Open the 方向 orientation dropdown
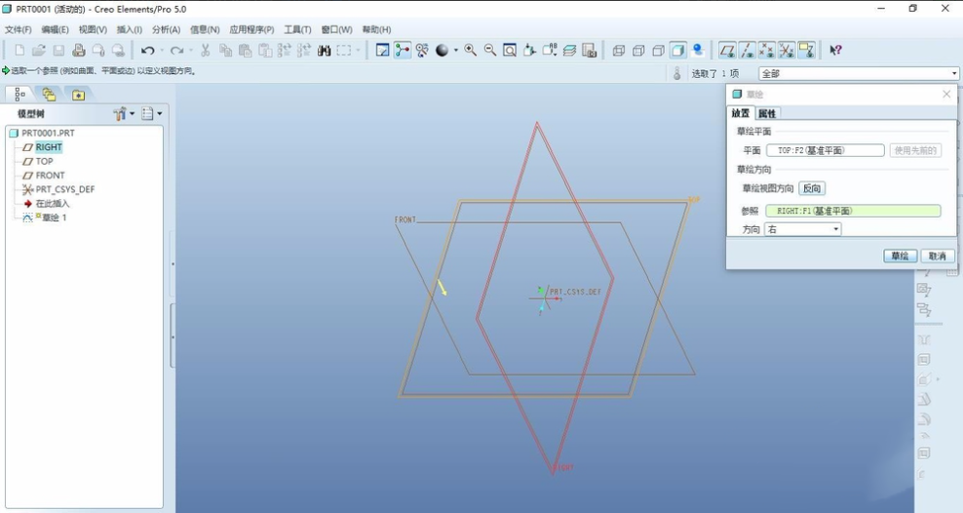The height and width of the screenshot is (513, 963). [x=803, y=229]
